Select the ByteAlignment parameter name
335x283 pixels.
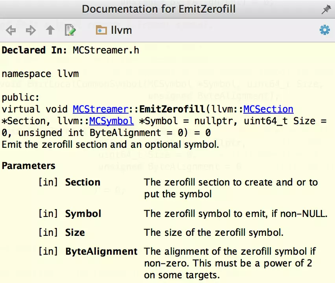pos(101,252)
